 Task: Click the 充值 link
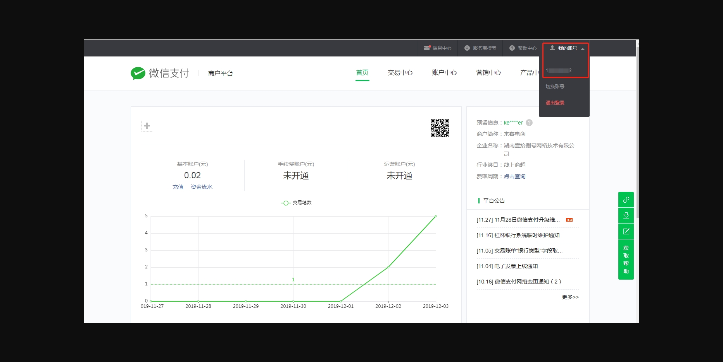tap(178, 187)
